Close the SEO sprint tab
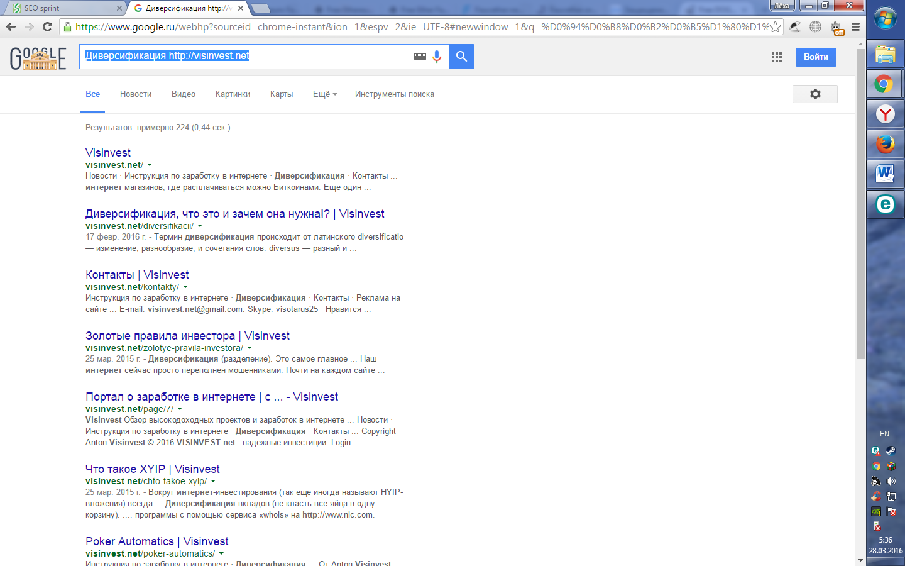Image resolution: width=905 pixels, height=566 pixels. [x=119, y=8]
